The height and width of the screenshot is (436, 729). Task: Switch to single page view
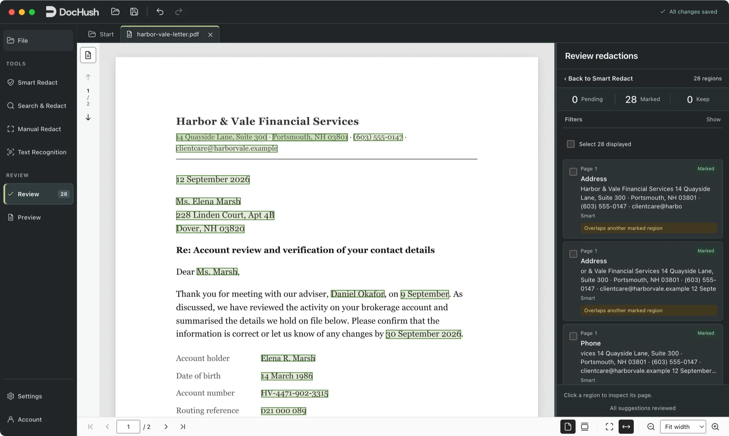click(x=568, y=427)
